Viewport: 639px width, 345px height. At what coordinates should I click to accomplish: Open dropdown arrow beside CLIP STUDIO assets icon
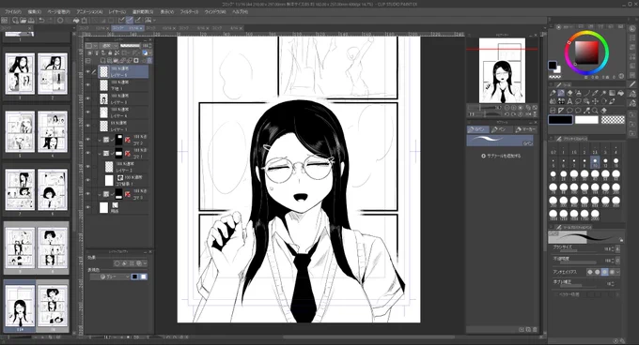154,21
